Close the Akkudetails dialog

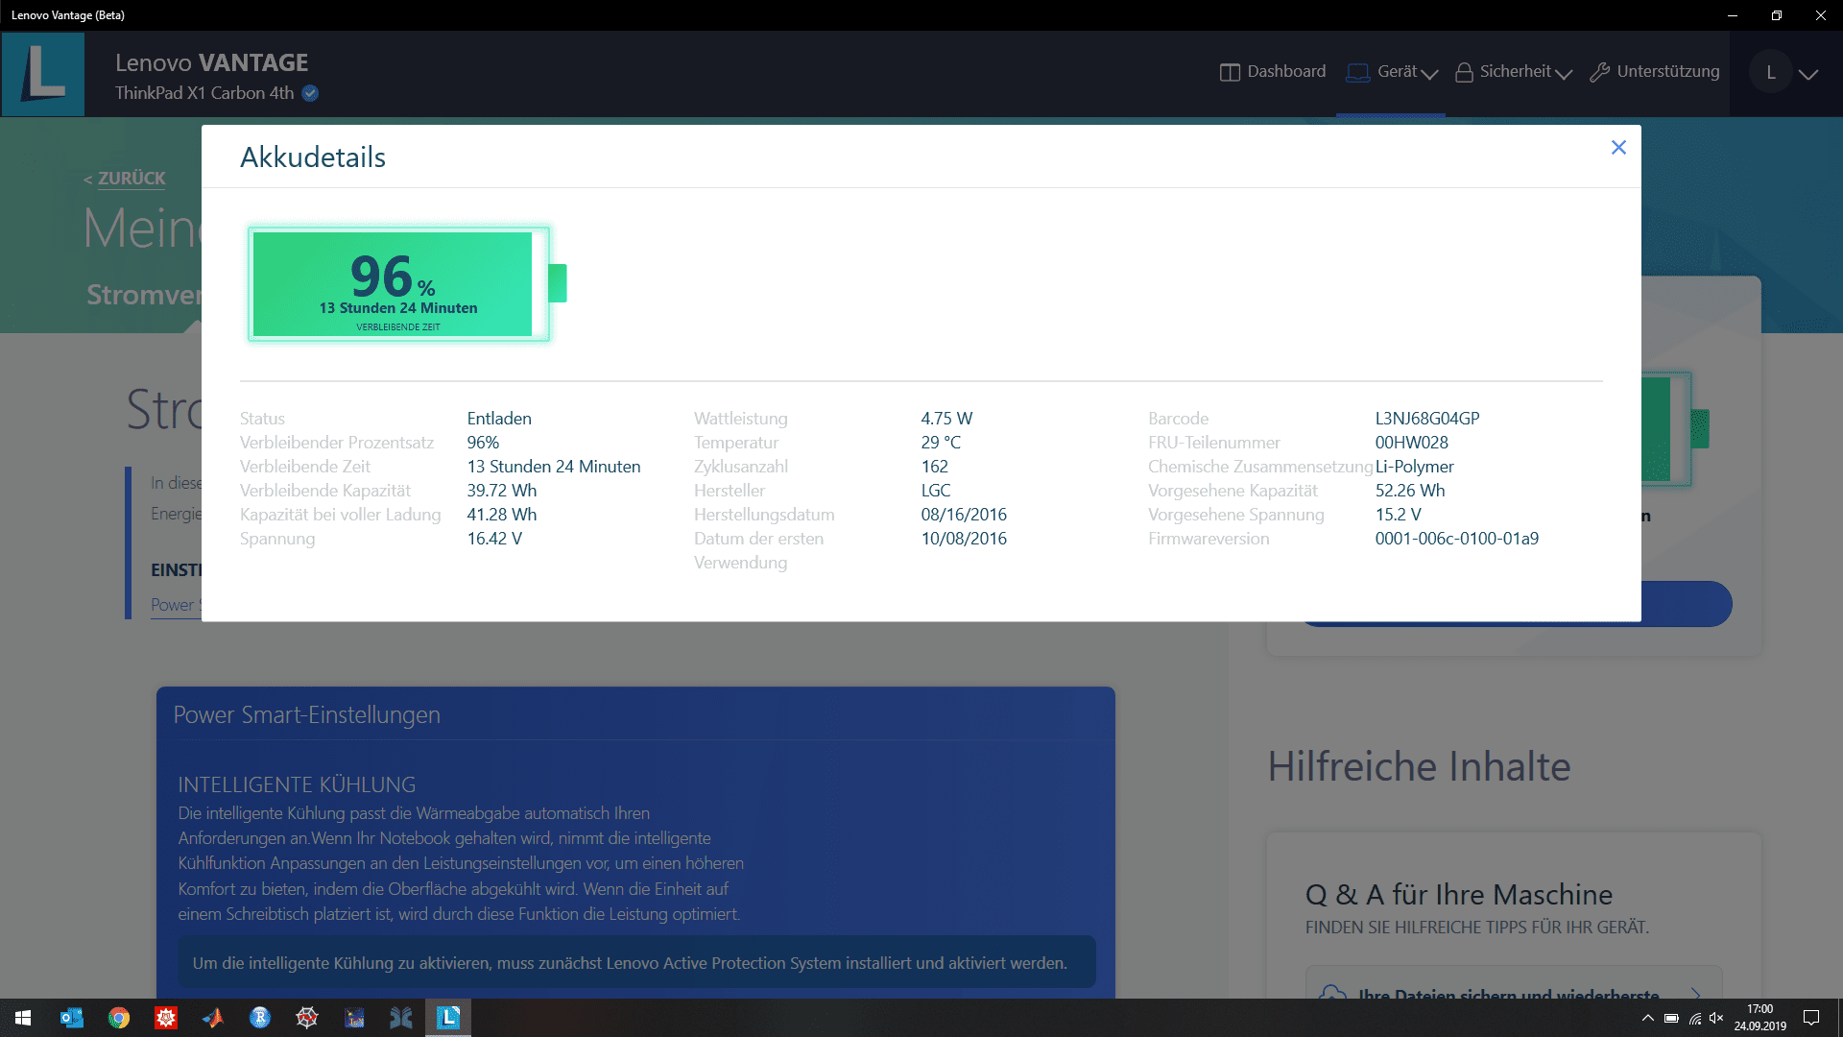1618,148
